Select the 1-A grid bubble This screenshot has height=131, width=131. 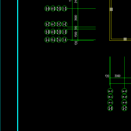64,40
